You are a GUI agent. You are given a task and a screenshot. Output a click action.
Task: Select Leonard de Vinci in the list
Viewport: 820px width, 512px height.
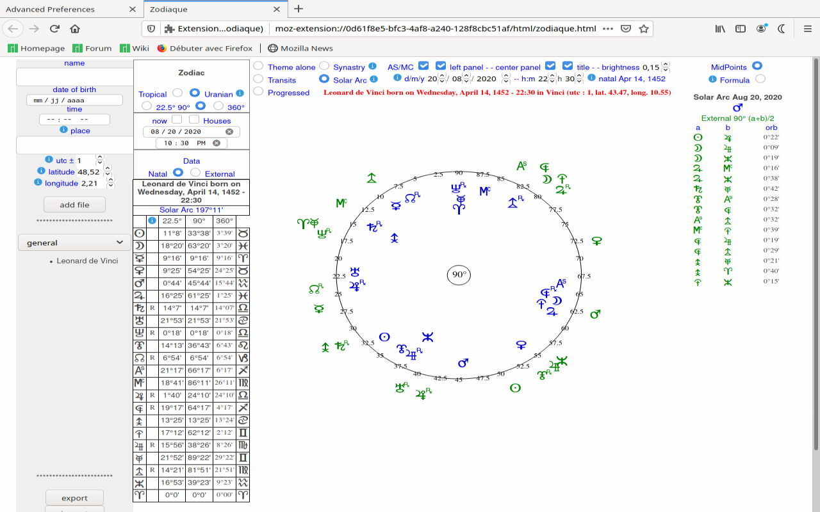(87, 260)
